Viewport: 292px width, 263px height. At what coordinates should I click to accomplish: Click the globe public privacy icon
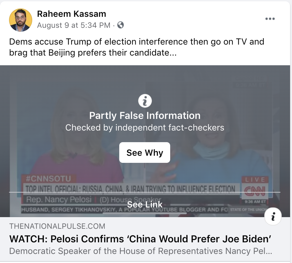click(121, 25)
